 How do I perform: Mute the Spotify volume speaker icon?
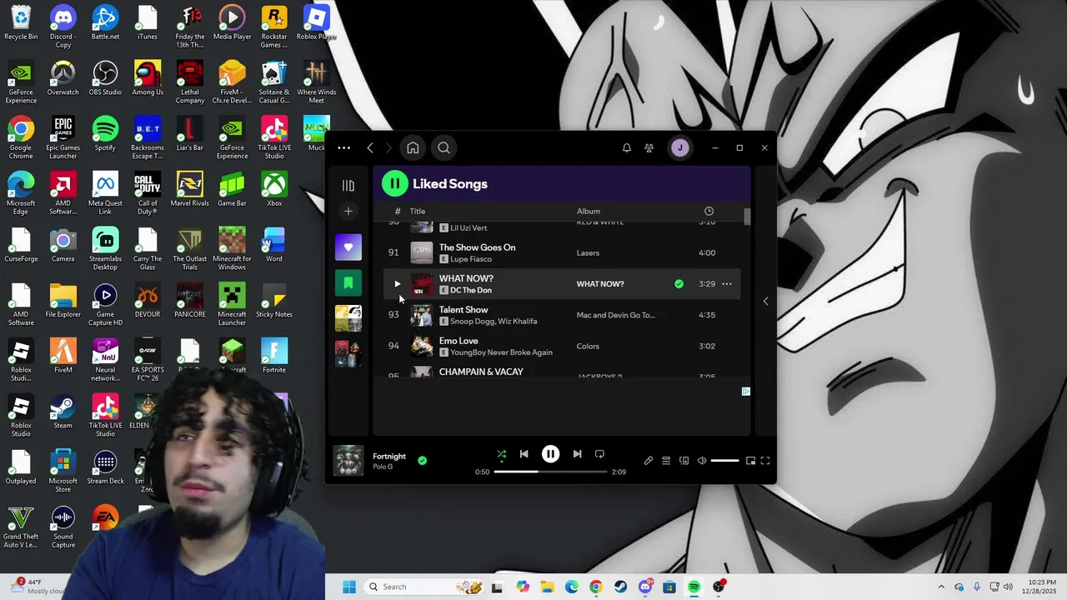[702, 461]
